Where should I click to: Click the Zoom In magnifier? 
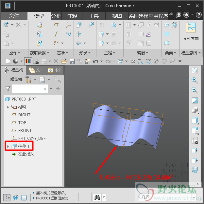(x=195, y=80)
